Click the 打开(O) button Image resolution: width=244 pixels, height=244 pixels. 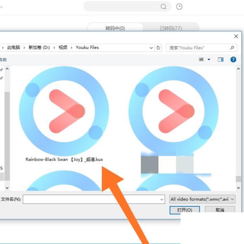pos(184,210)
